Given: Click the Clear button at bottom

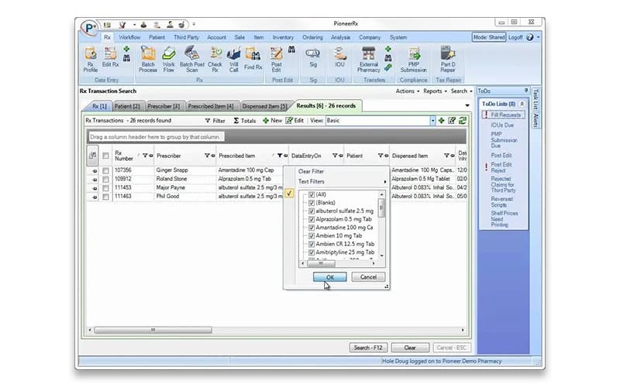Looking at the screenshot, I should tap(410, 348).
